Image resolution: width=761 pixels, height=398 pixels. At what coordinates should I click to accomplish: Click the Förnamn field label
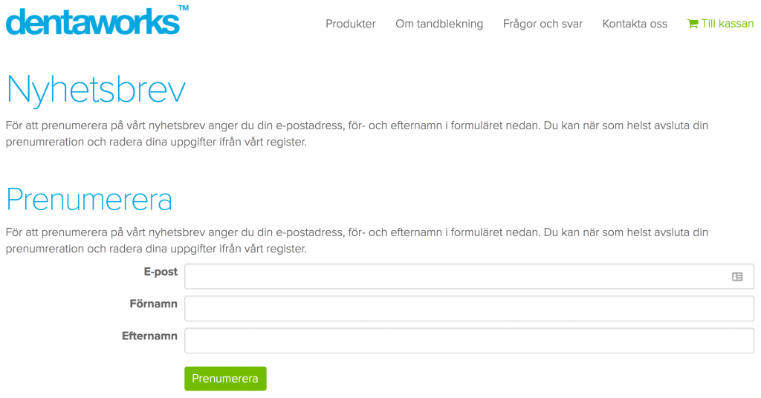[153, 304]
